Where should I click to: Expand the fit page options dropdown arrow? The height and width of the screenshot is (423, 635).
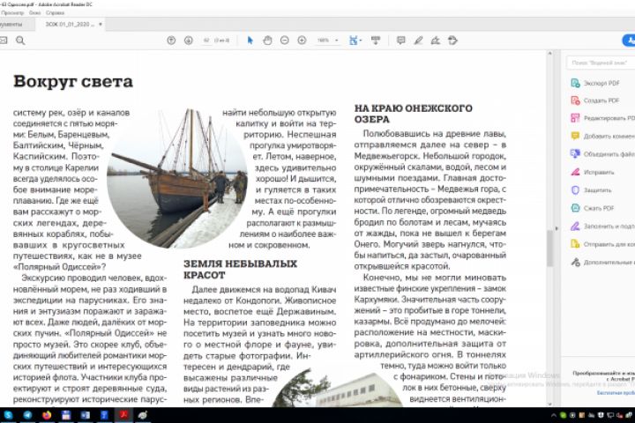pos(361,40)
